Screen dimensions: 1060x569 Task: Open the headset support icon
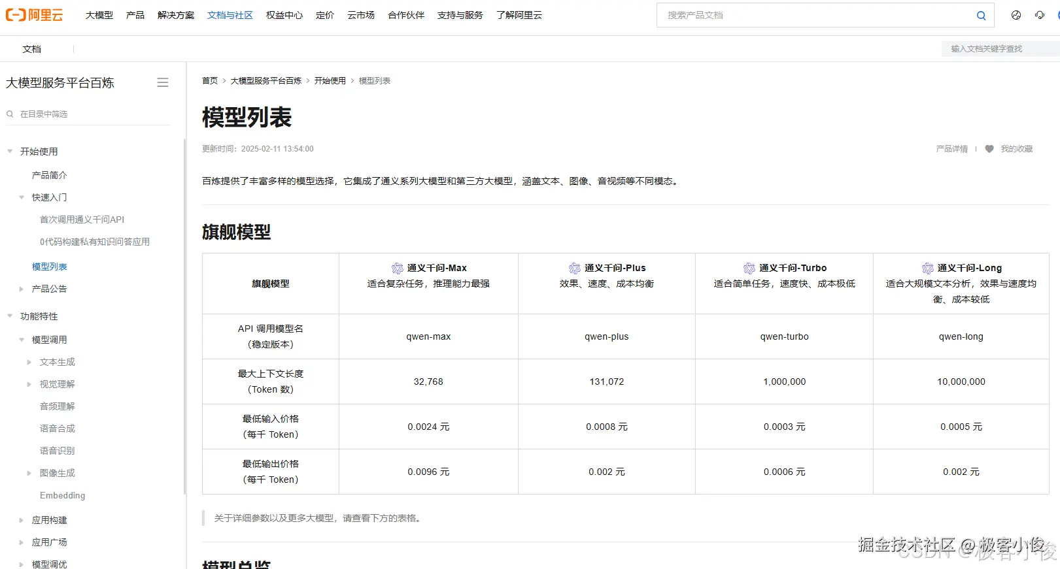tap(1040, 15)
